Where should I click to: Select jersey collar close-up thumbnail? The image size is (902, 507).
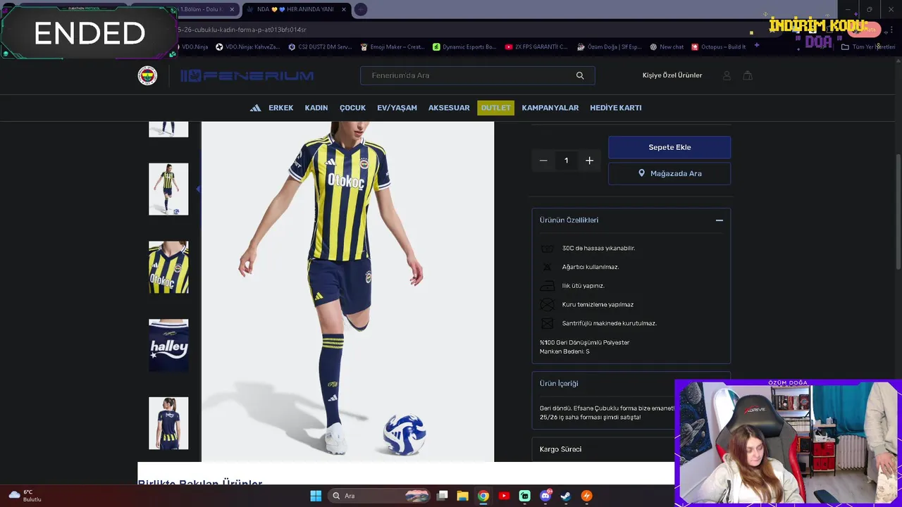[168, 268]
